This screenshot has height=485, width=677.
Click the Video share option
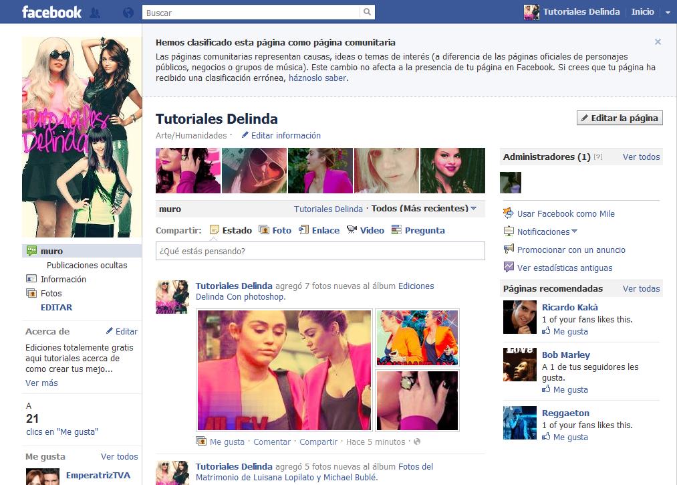click(366, 230)
